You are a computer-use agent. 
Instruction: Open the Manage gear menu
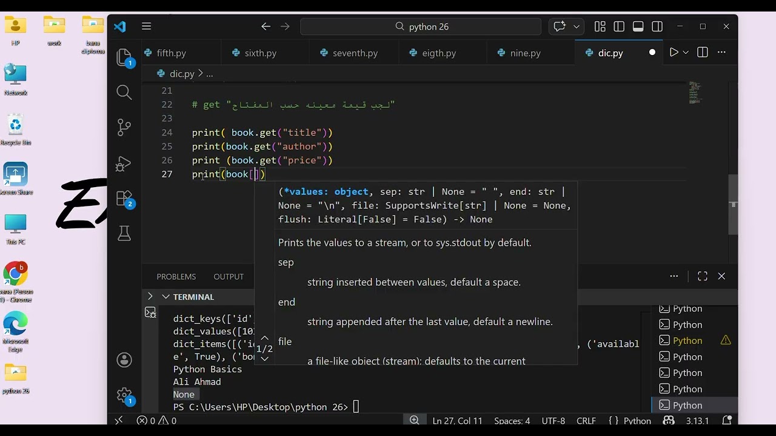(124, 396)
